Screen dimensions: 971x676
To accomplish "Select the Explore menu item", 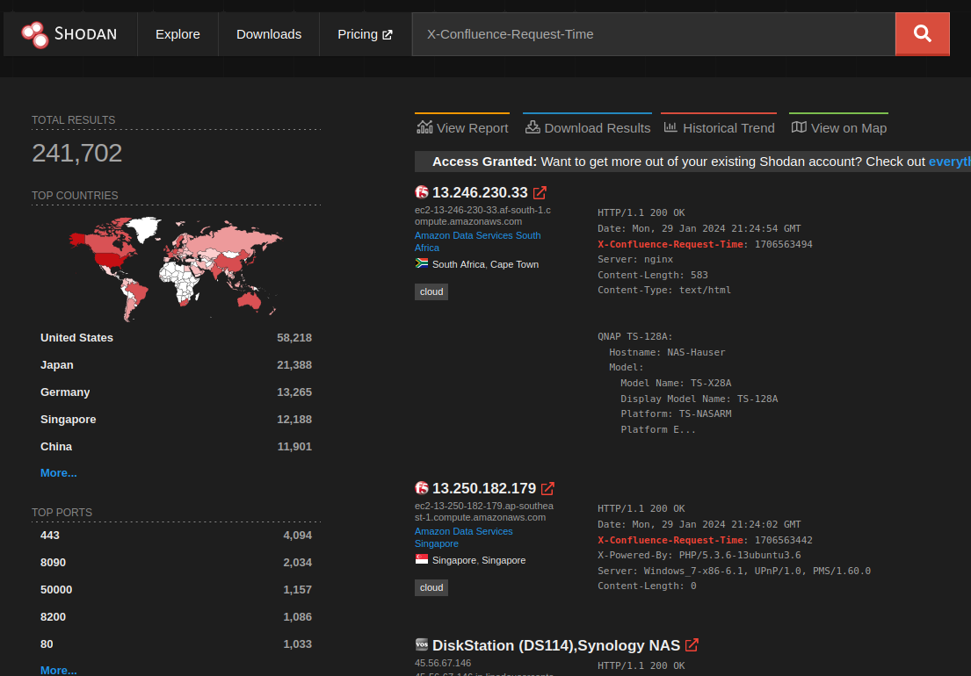I will pos(178,33).
